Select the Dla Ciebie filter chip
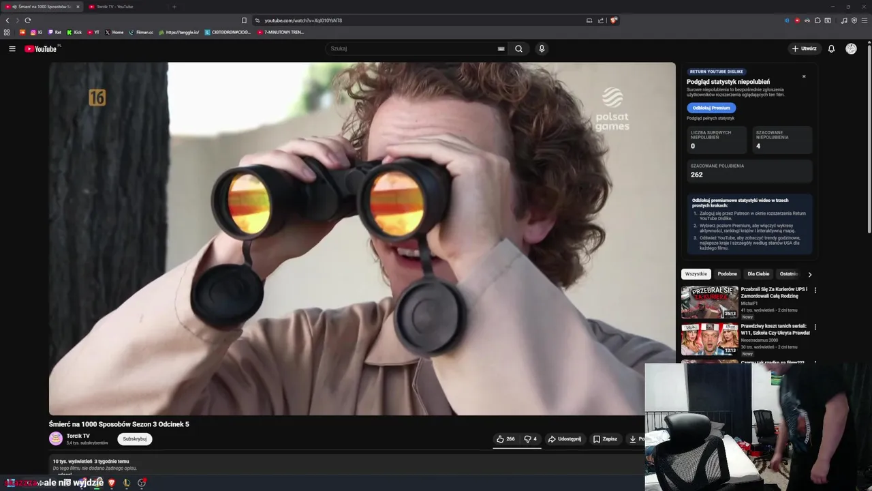Screen dimensions: 872x491 [758, 274]
